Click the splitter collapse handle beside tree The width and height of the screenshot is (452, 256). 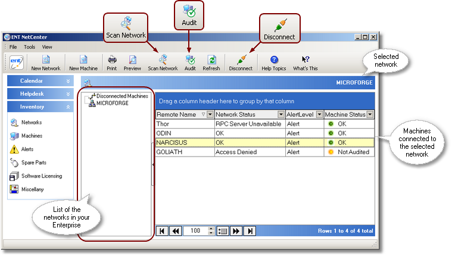click(153, 164)
